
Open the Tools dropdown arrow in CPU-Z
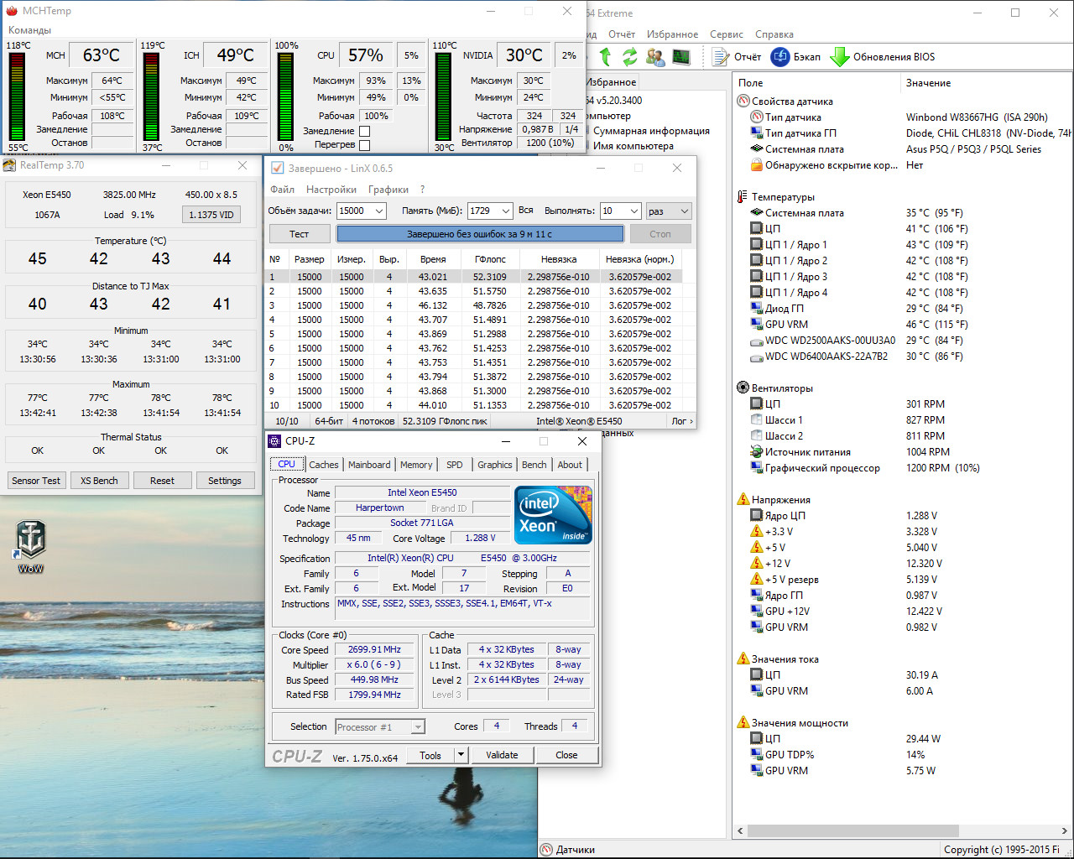pos(461,755)
